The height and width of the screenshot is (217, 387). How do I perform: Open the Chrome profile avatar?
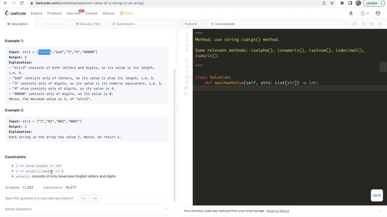(x=358, y=3)
